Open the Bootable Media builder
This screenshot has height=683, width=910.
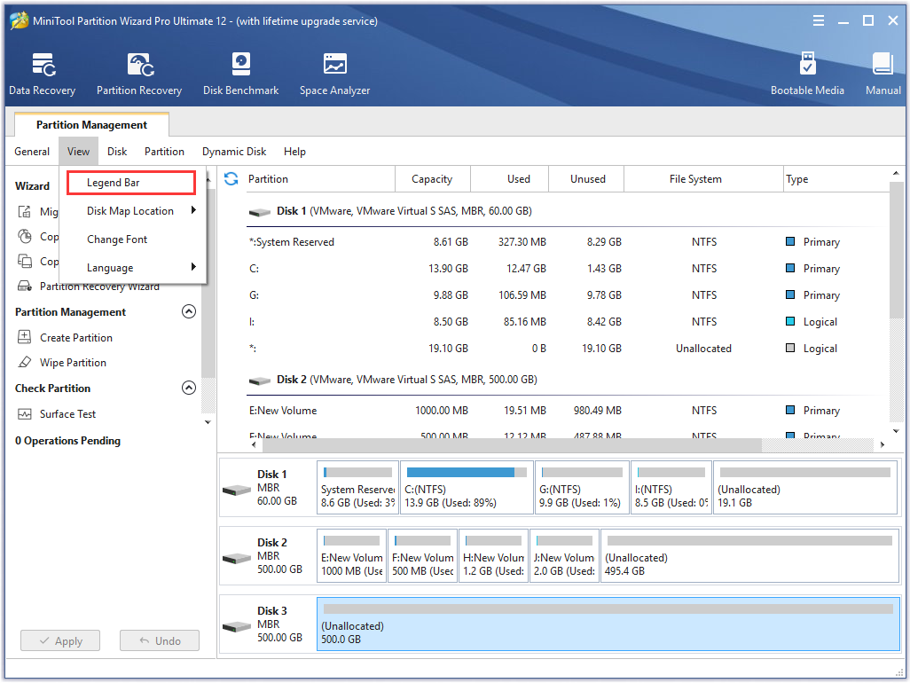807,75
